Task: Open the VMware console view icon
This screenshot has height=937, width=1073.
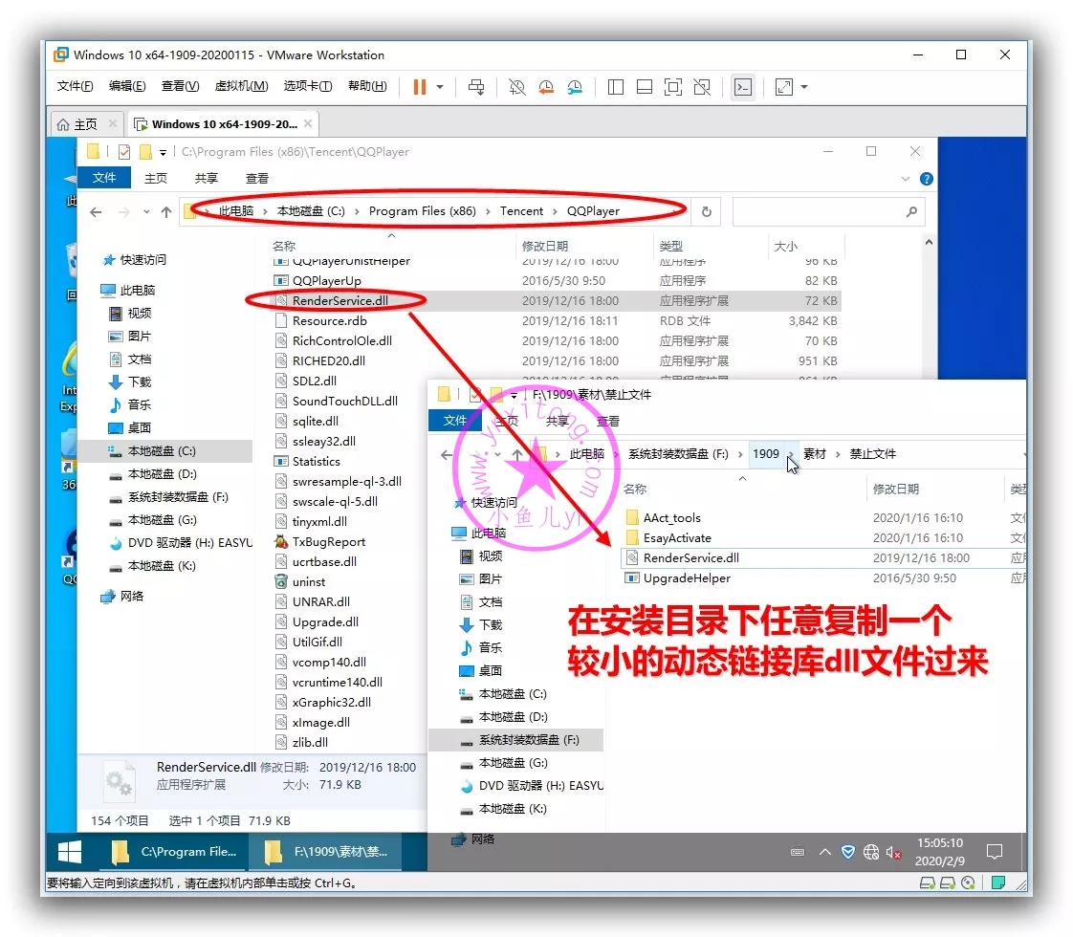Action: 742,87
